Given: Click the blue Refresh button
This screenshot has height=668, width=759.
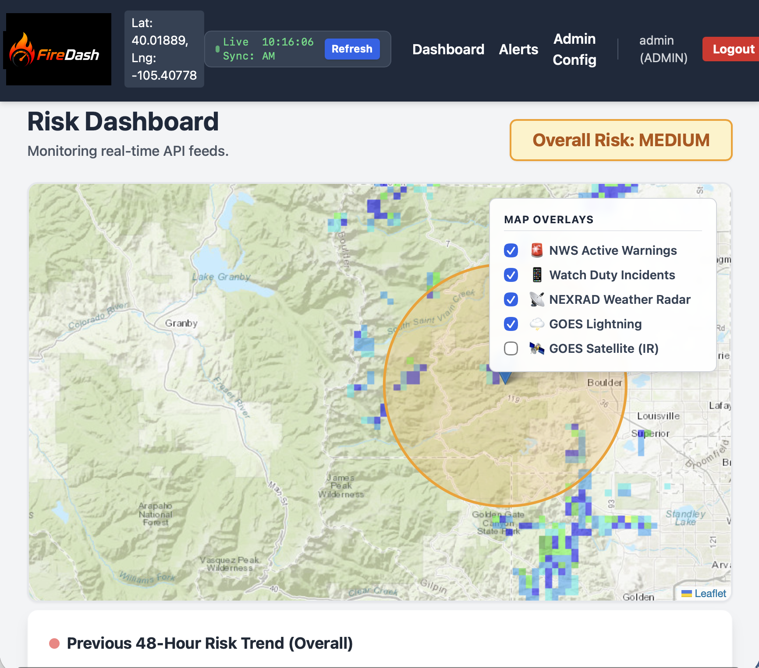Looking at the screenshot, I should (x=352, y=49).
